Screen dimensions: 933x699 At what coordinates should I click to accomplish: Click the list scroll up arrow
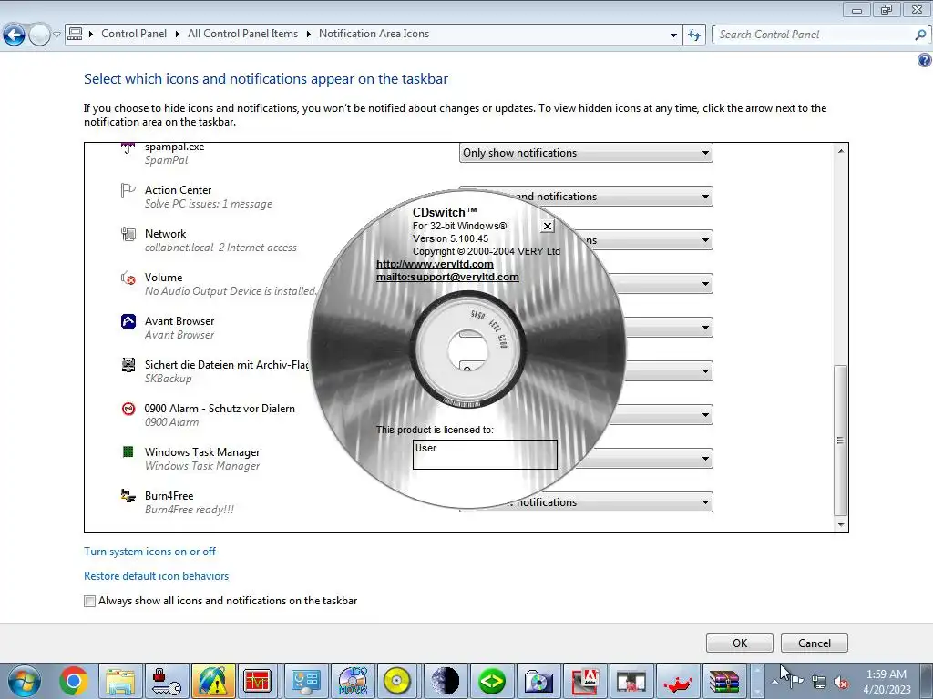[841, 151]
